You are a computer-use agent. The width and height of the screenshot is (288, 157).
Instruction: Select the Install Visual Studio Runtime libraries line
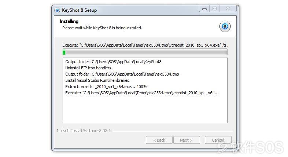[98, 81]
